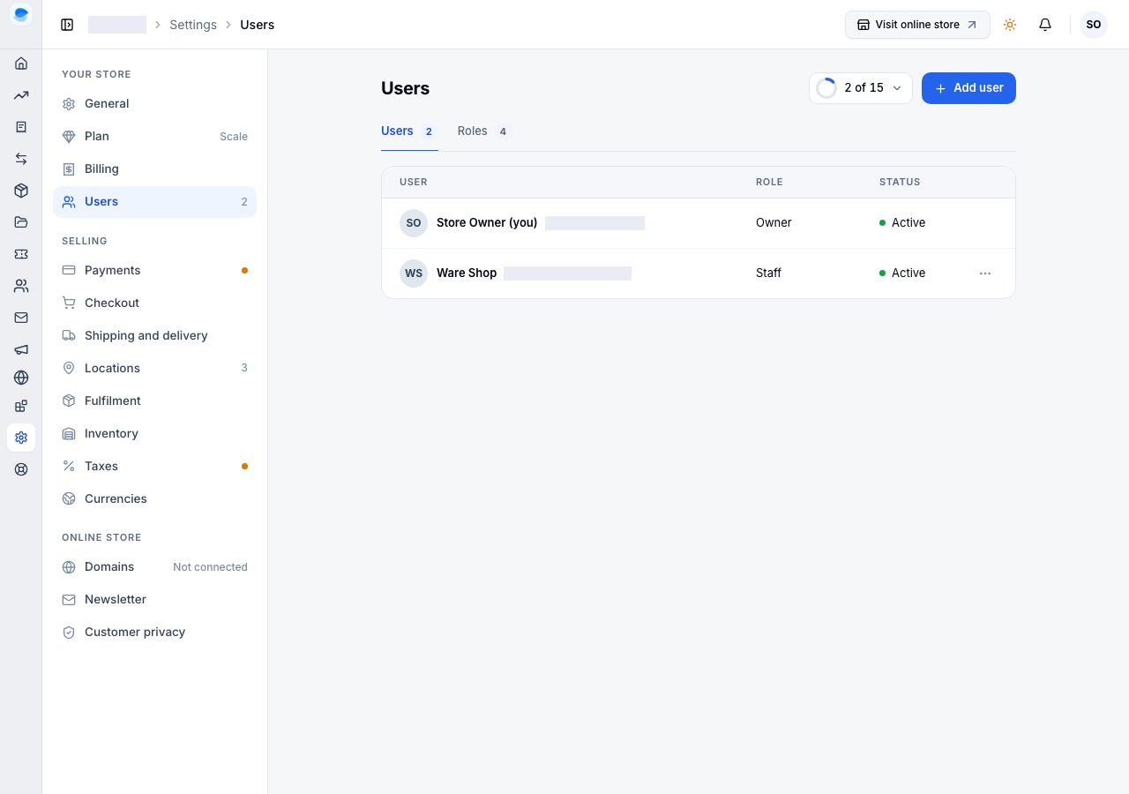Open marketing megaphone icon in rail
Image resolution: width=1129 pixels, height=794 pixels.
point(21,349)
